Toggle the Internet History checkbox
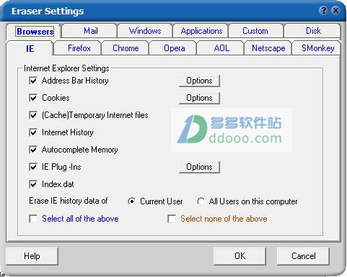 (33, 132)
